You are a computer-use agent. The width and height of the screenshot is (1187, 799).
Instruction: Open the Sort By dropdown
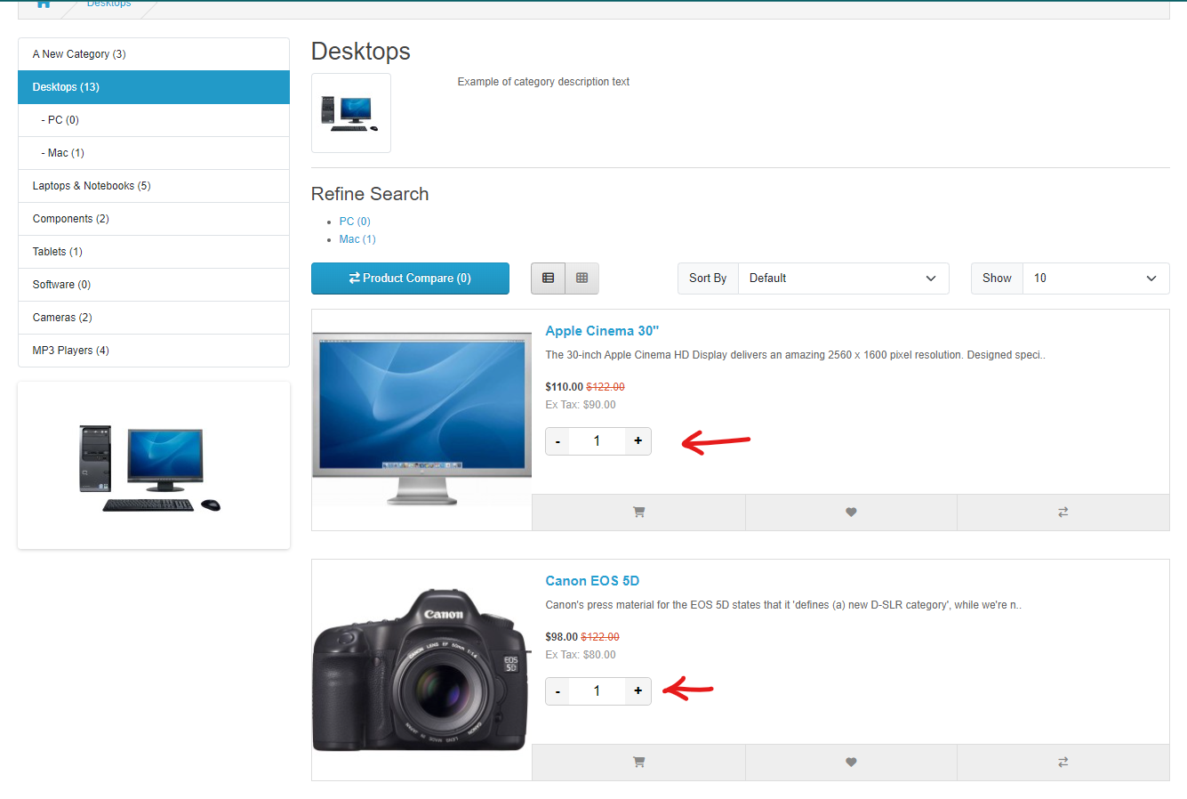click(x=844, y=278)
